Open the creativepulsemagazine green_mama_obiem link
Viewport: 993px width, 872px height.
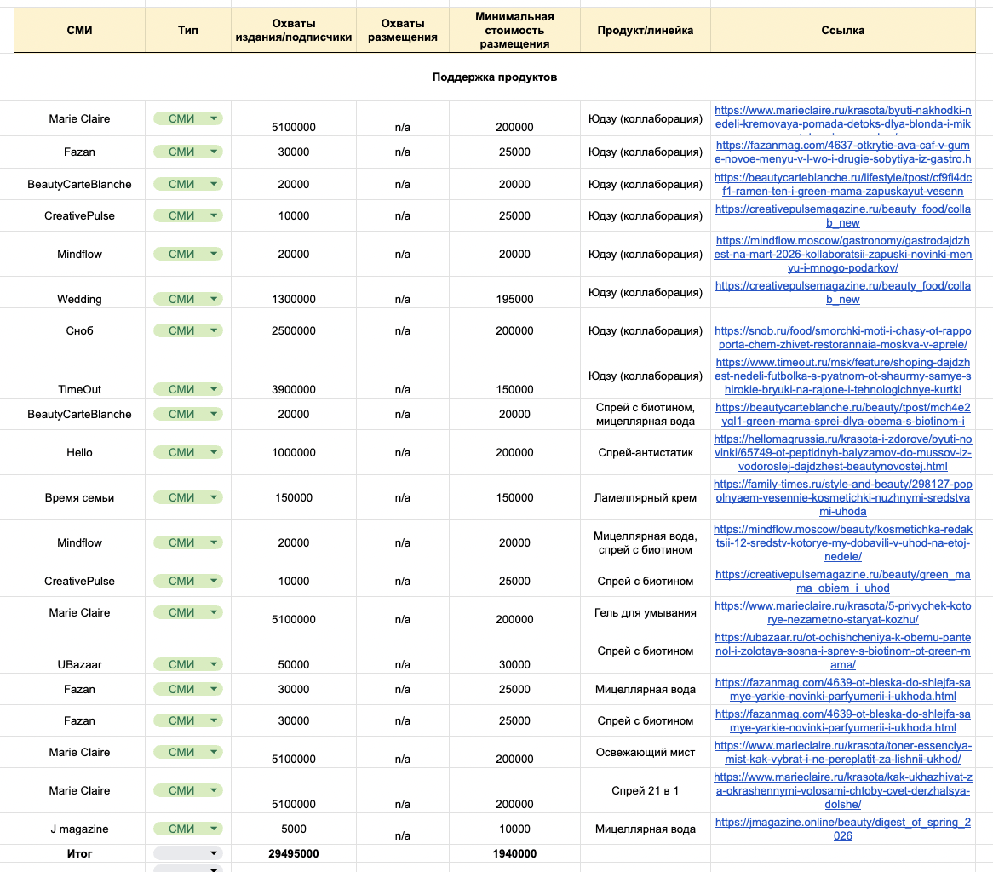843,581
